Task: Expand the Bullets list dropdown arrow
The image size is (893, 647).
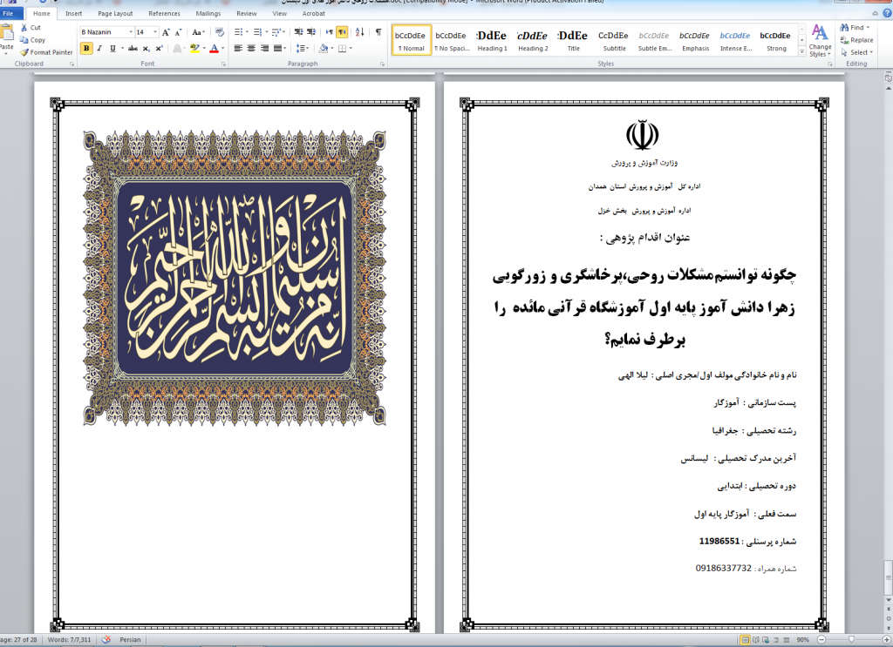Action: click(247, 32)
